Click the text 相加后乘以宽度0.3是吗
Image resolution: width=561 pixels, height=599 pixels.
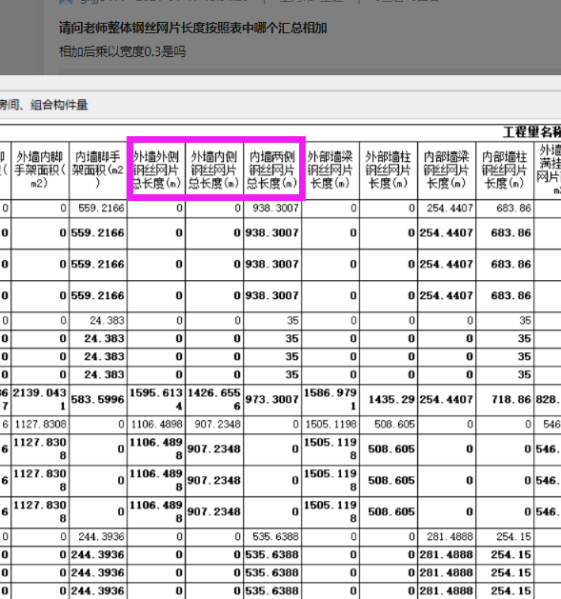tap(122, 51)
